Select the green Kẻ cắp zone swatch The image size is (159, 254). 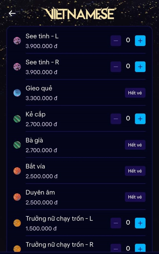pos(17,119)
